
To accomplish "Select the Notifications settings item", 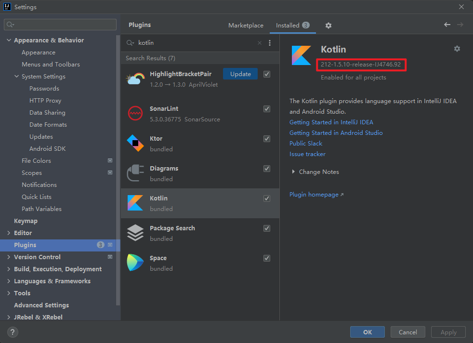I will pyautogui.click(x=39, y=185).
